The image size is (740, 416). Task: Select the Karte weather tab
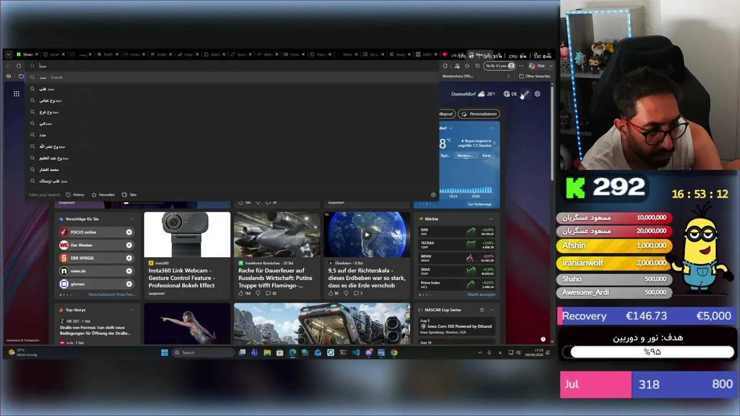click(487, 155)
